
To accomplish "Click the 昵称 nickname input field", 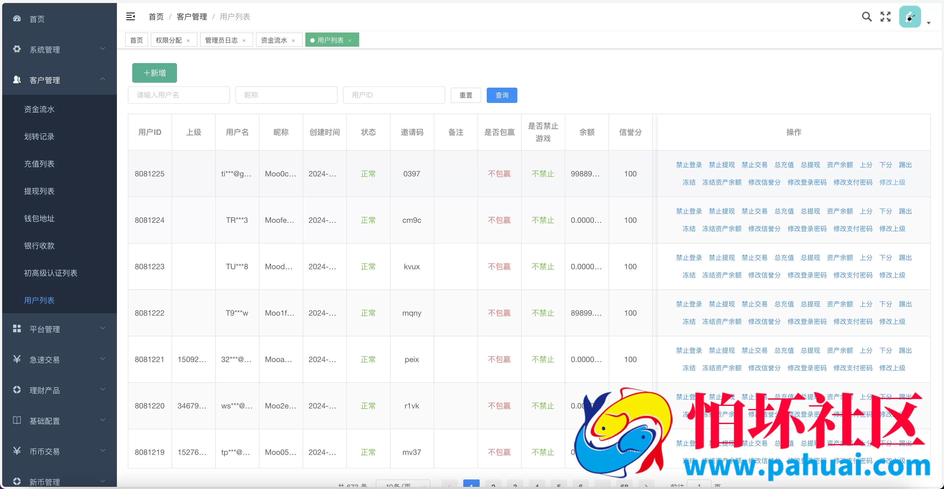I will 287,95.
